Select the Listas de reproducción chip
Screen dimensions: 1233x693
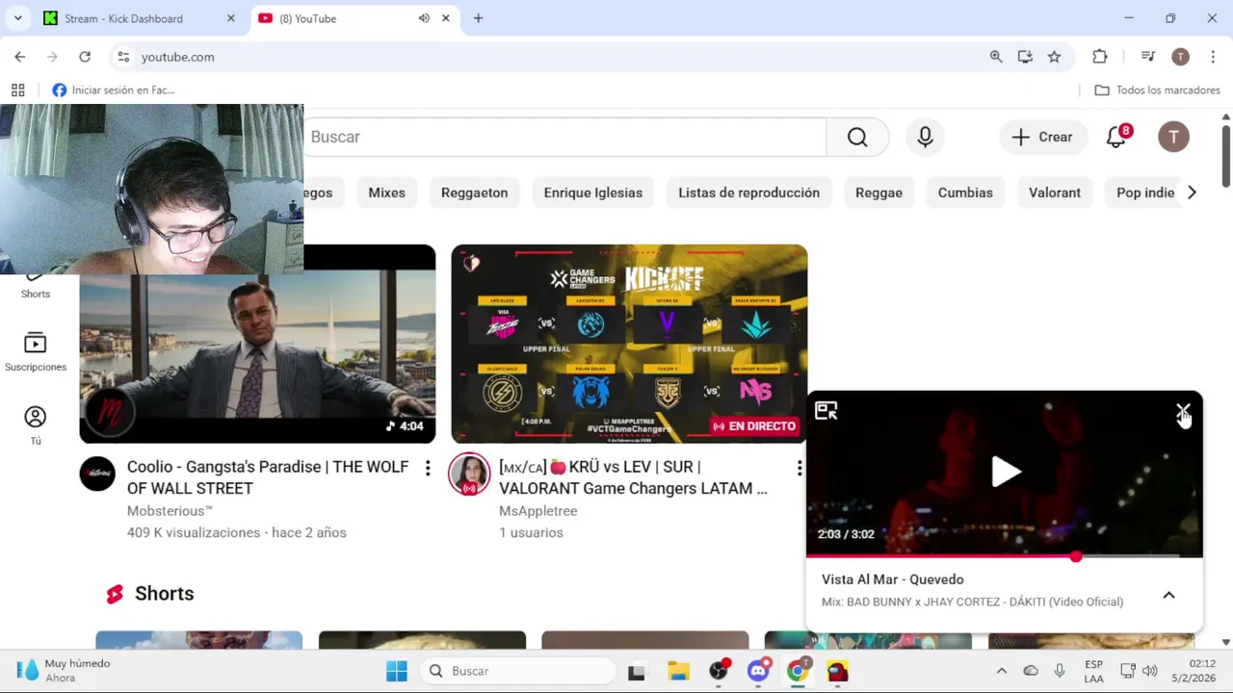pos(748,192)
